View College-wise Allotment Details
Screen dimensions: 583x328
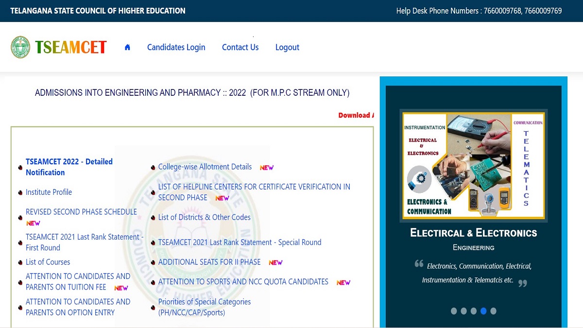[x=205, y=167]
